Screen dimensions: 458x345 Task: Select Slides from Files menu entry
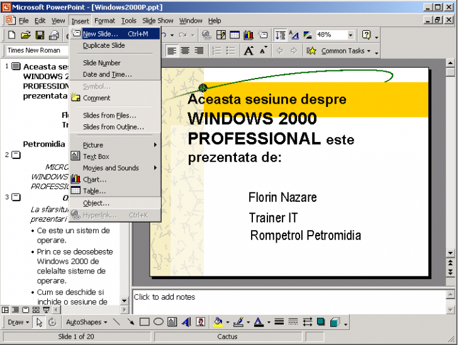point(115,116)
